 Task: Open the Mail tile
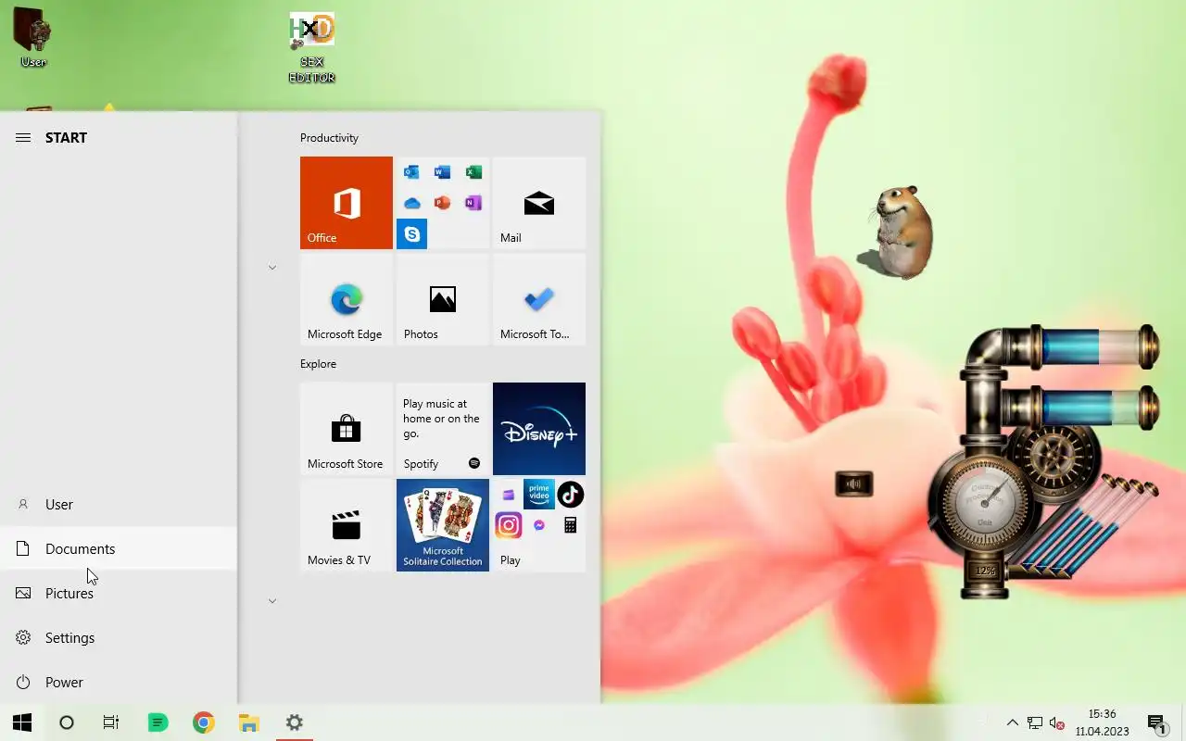coord(539,203)
